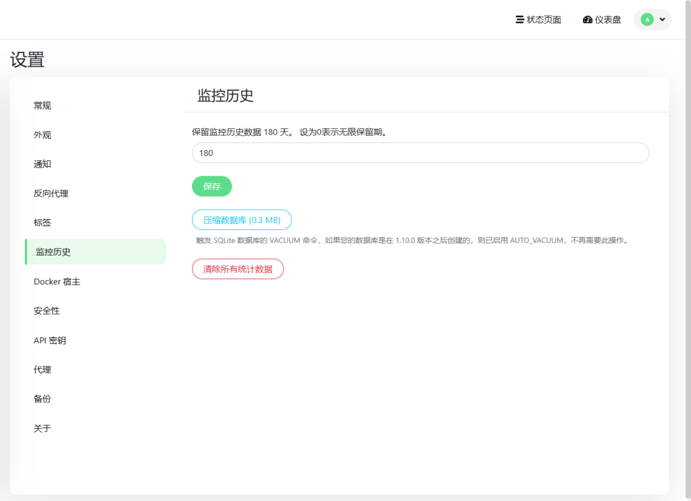Click the 仪表盘 gauge icon
Viewport: 691px width, 501px height.
click(x=587, y=19)
